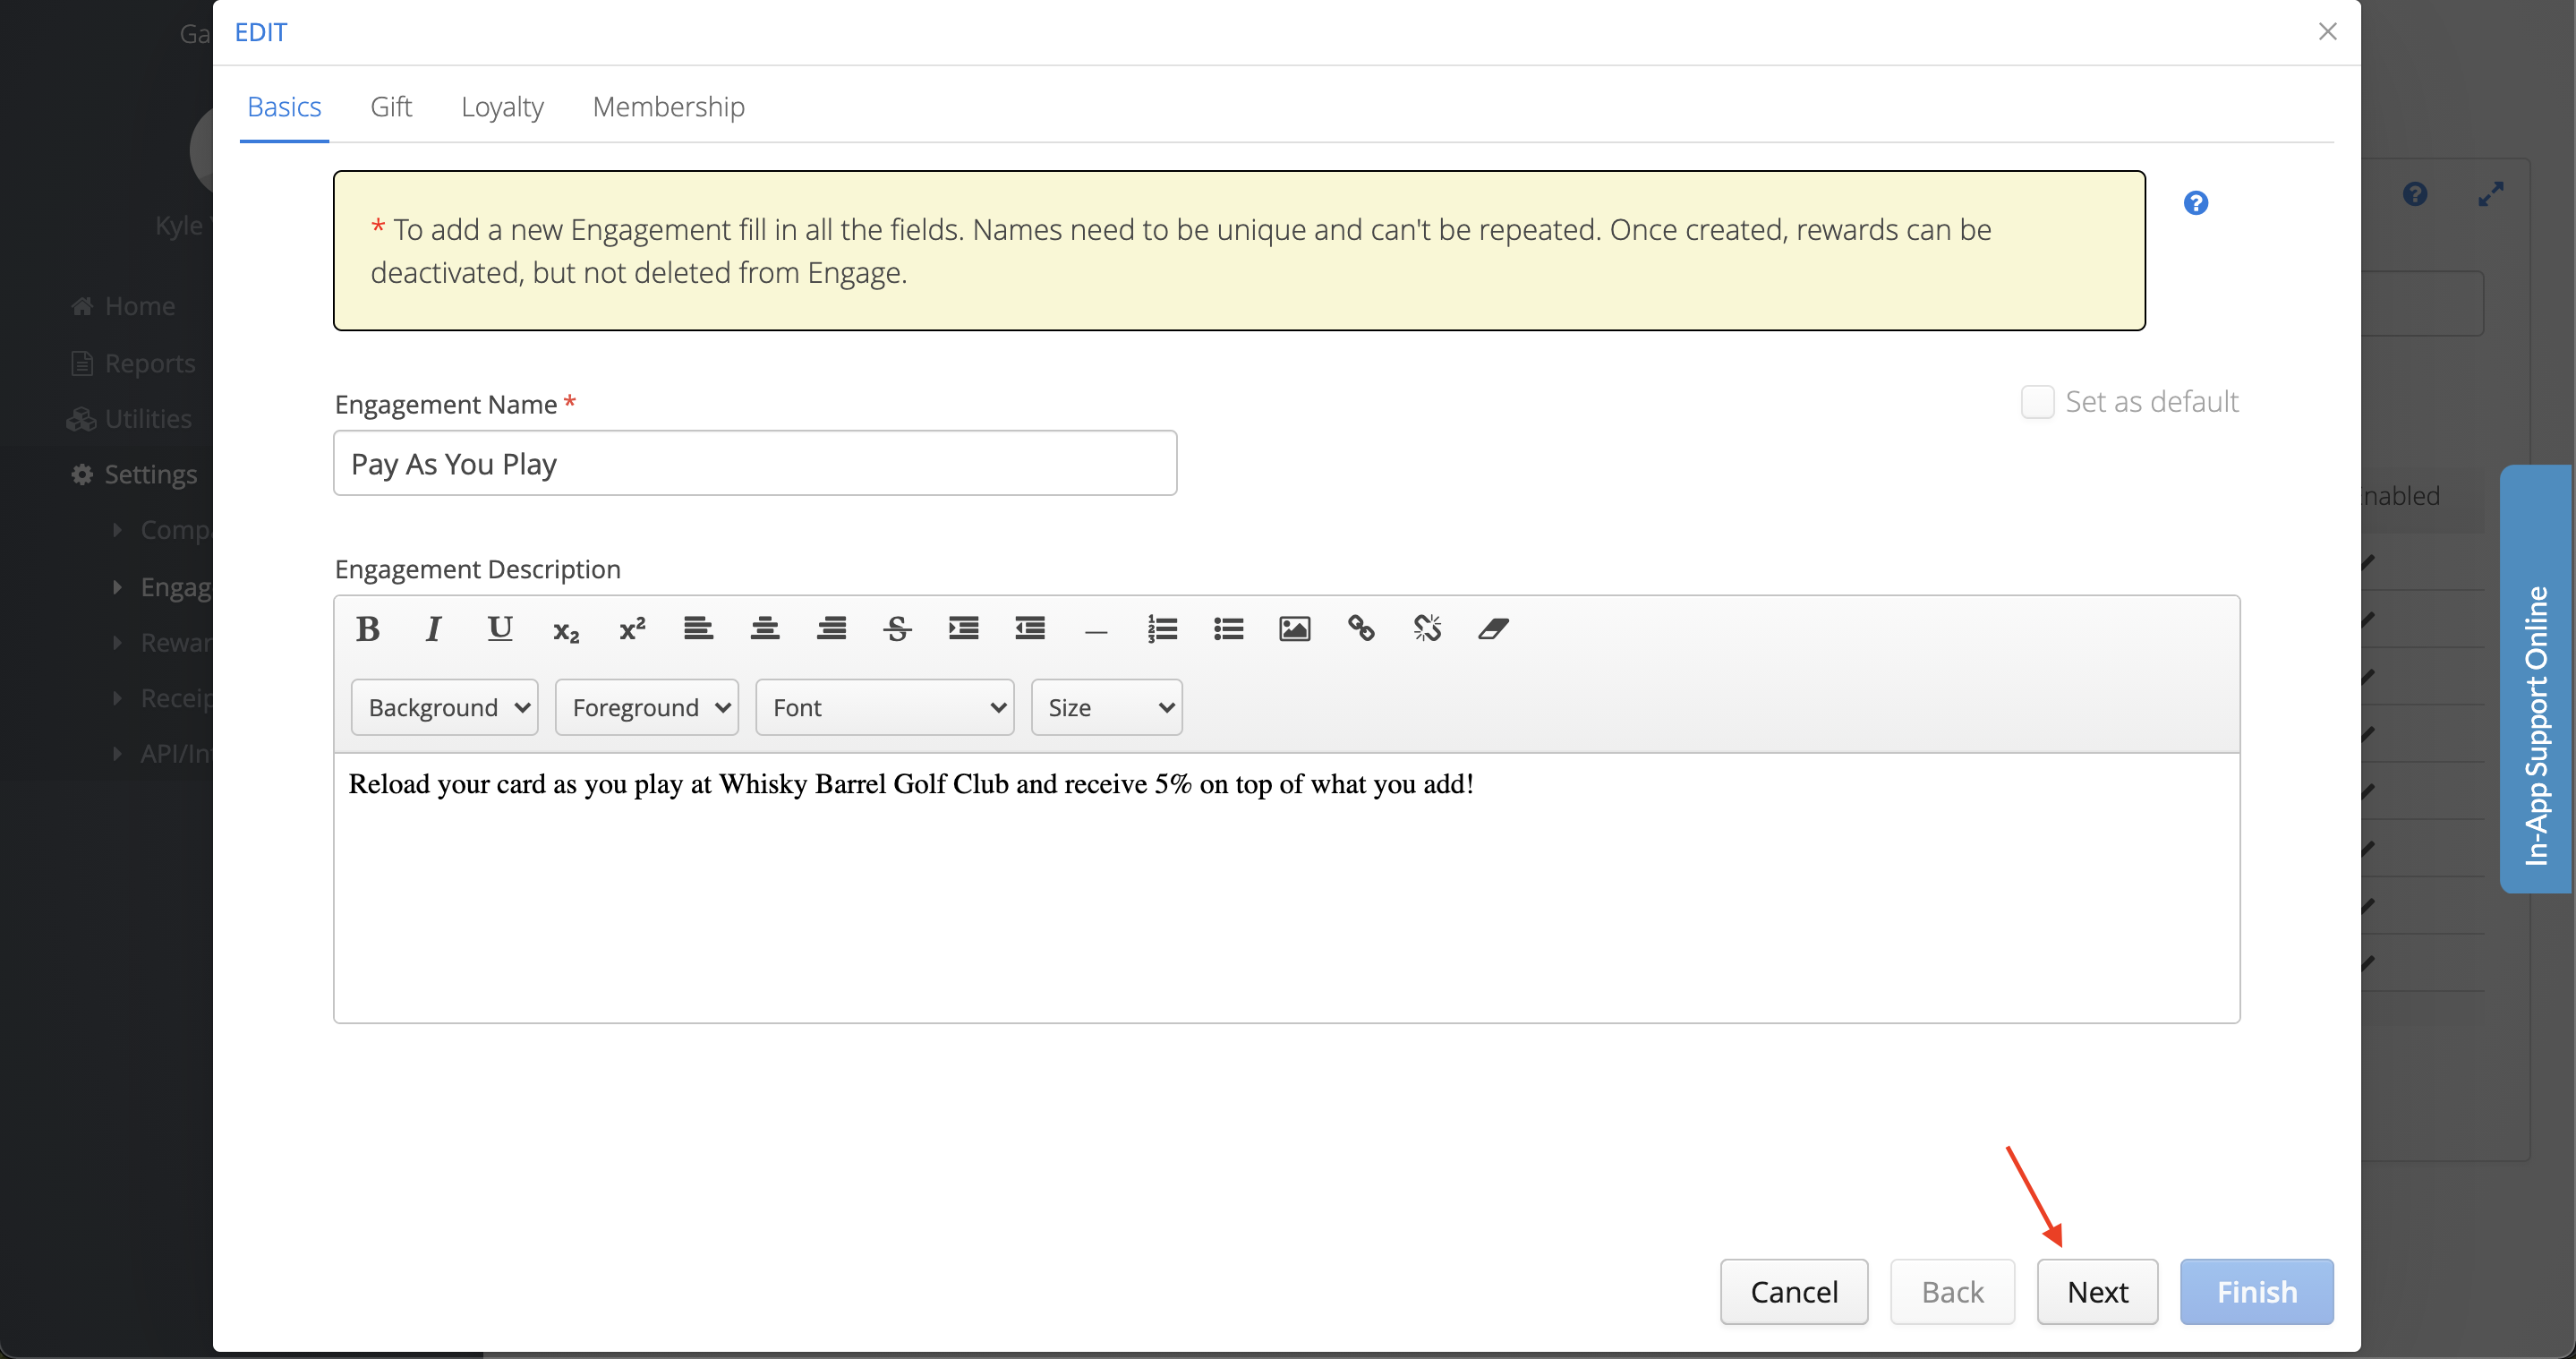Viewport: 2576px width, 1359px height.
Task: Open the Size dropdown
Action: [1107, 708]
